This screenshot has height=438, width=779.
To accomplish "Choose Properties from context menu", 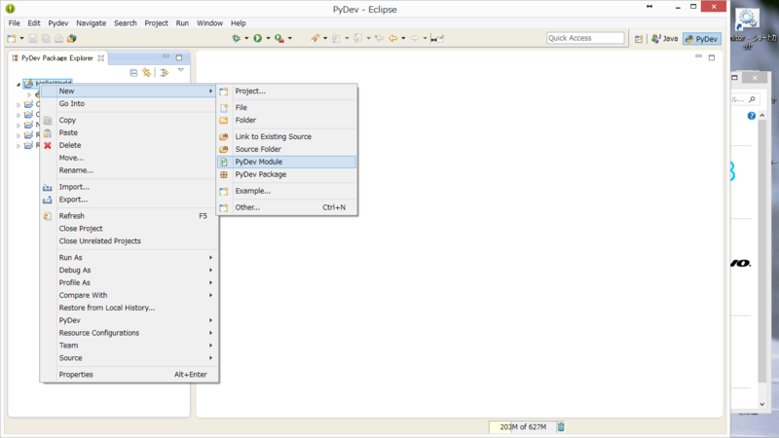I will [x=130, y=375].
